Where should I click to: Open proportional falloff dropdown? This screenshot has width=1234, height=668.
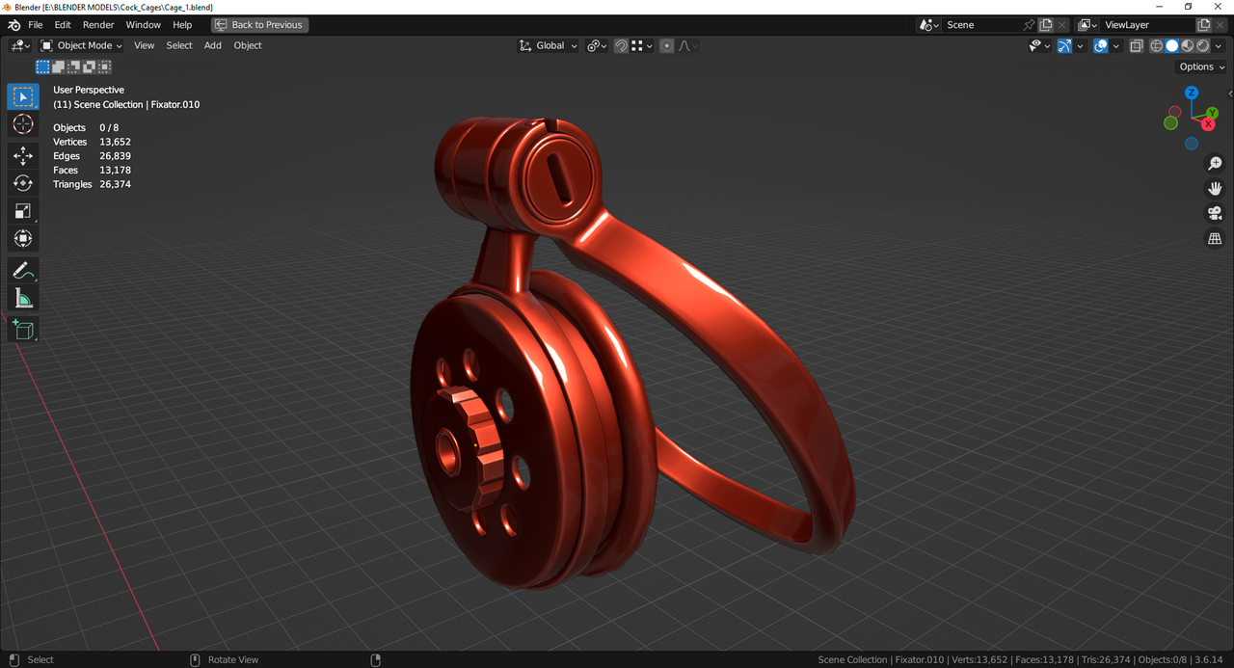point(687,45)
